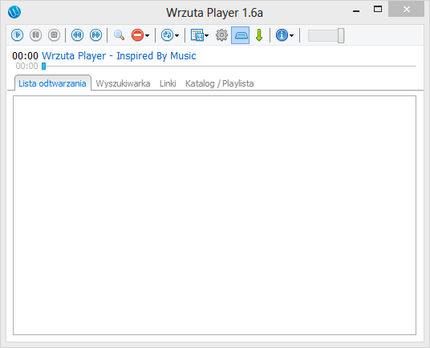The image size is (430, 348).
Task: Stop playback with the square button
Action: (54, 35)
